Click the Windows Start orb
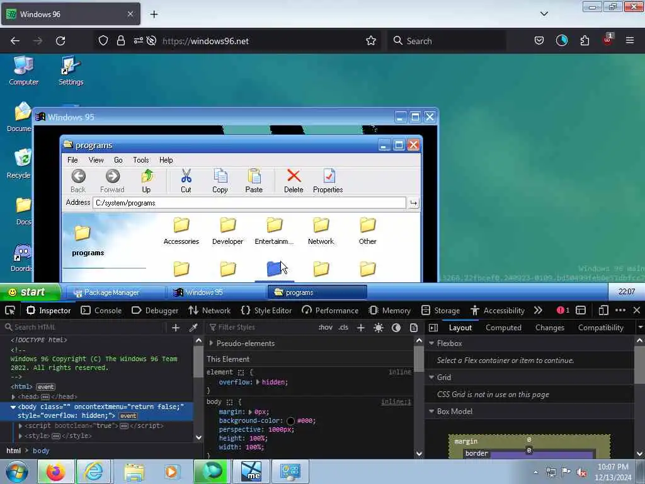This screenshot has height=484, width=645. click(17, 471)
